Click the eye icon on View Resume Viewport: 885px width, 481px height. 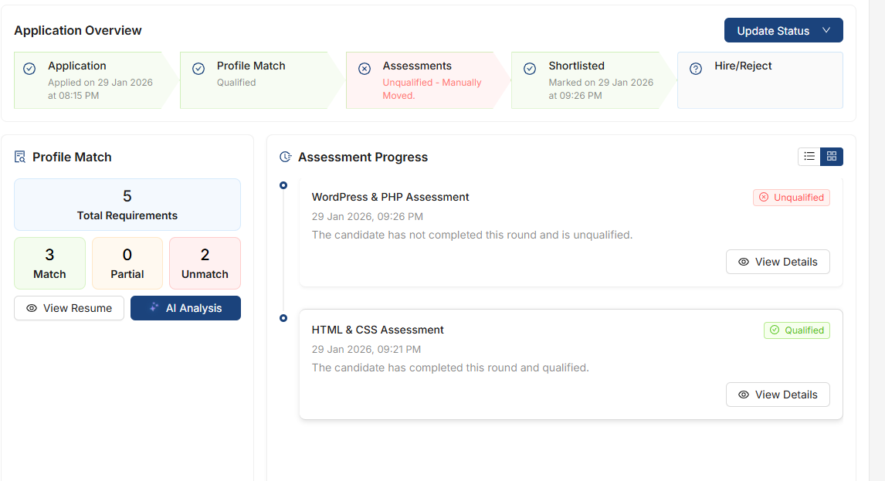point(32,307)
